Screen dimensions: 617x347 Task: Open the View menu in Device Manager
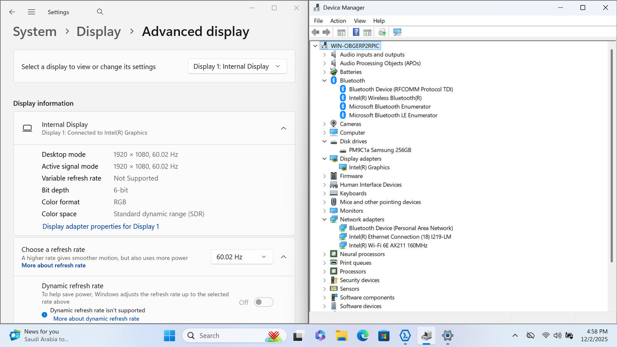[x=359, y=21]
